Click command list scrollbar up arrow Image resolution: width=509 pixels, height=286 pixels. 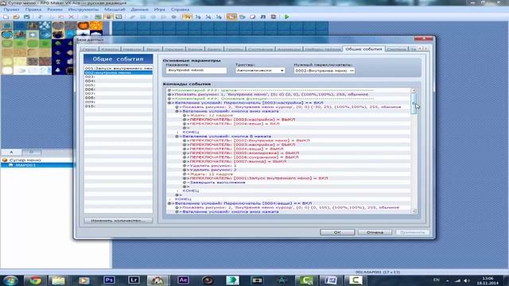[x=414, y=91]
